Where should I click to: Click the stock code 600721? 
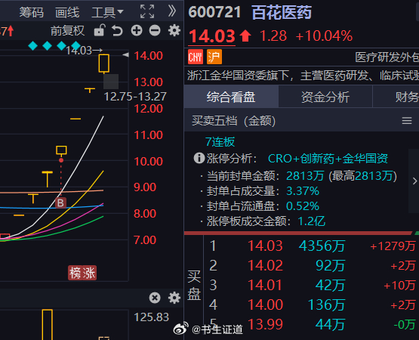point(214,12)
